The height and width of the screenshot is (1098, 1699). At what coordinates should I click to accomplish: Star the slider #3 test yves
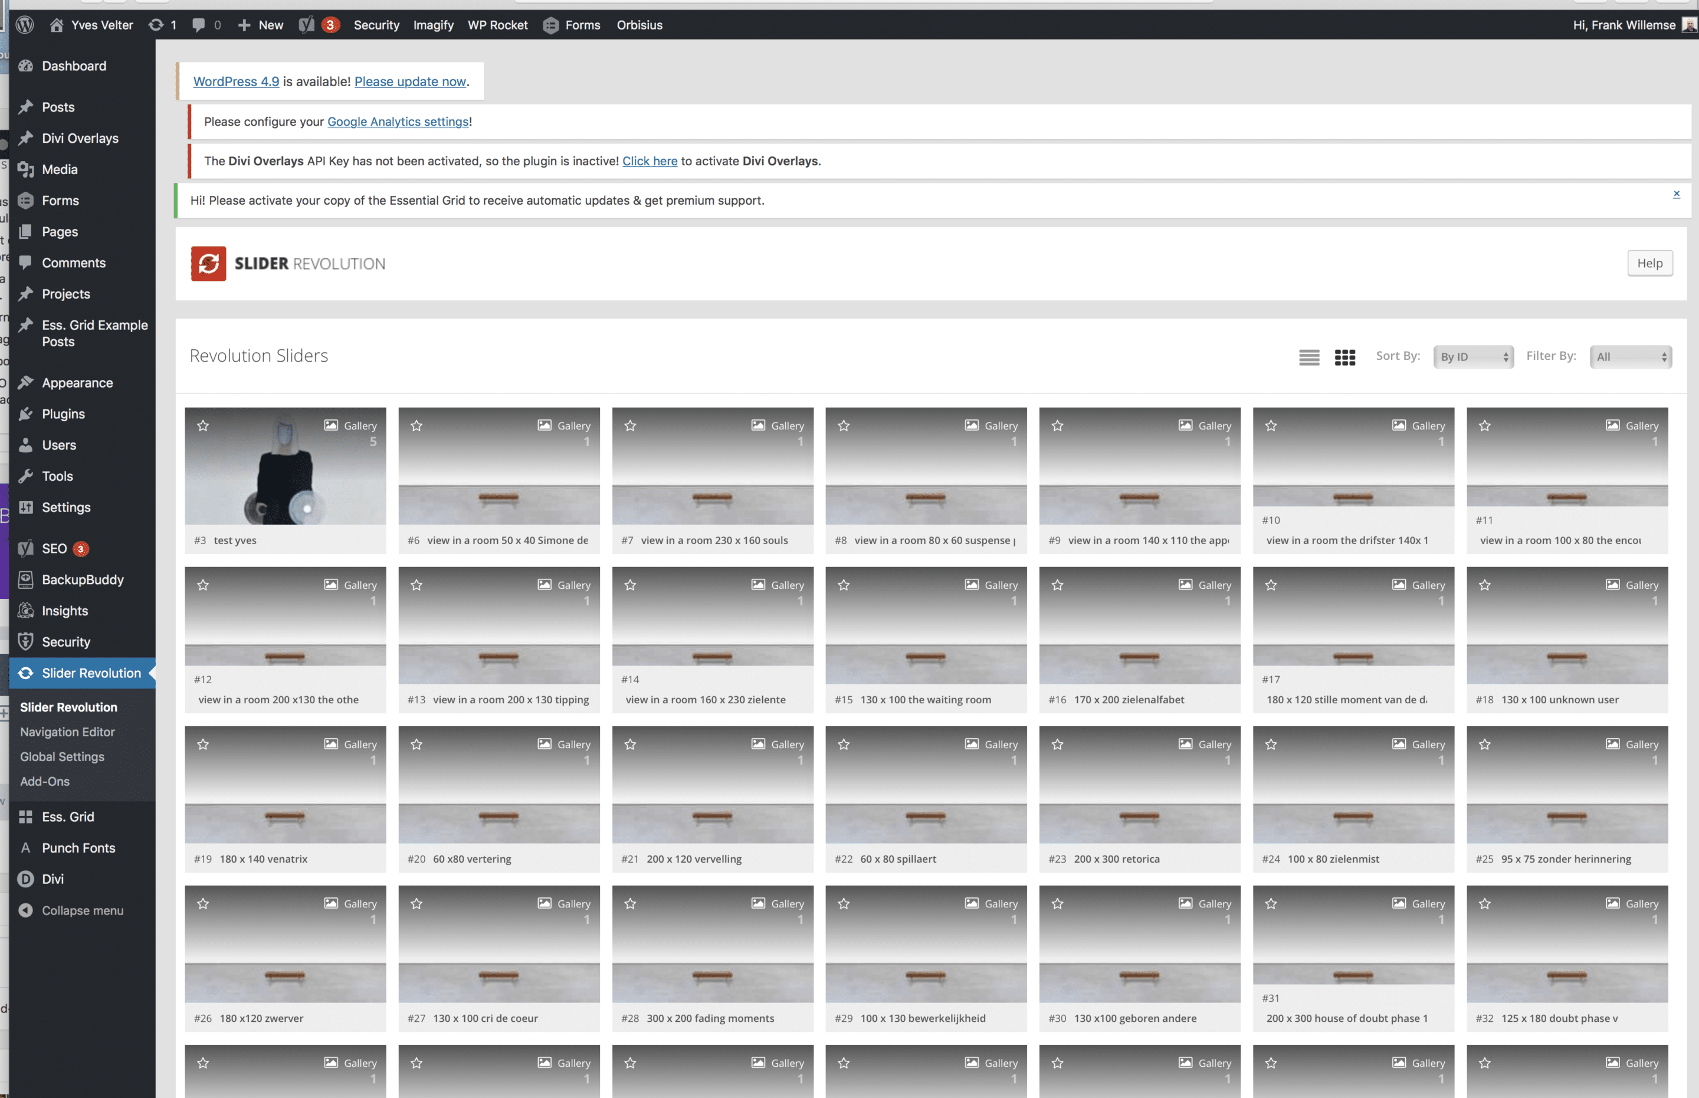[x=203, y=425]
